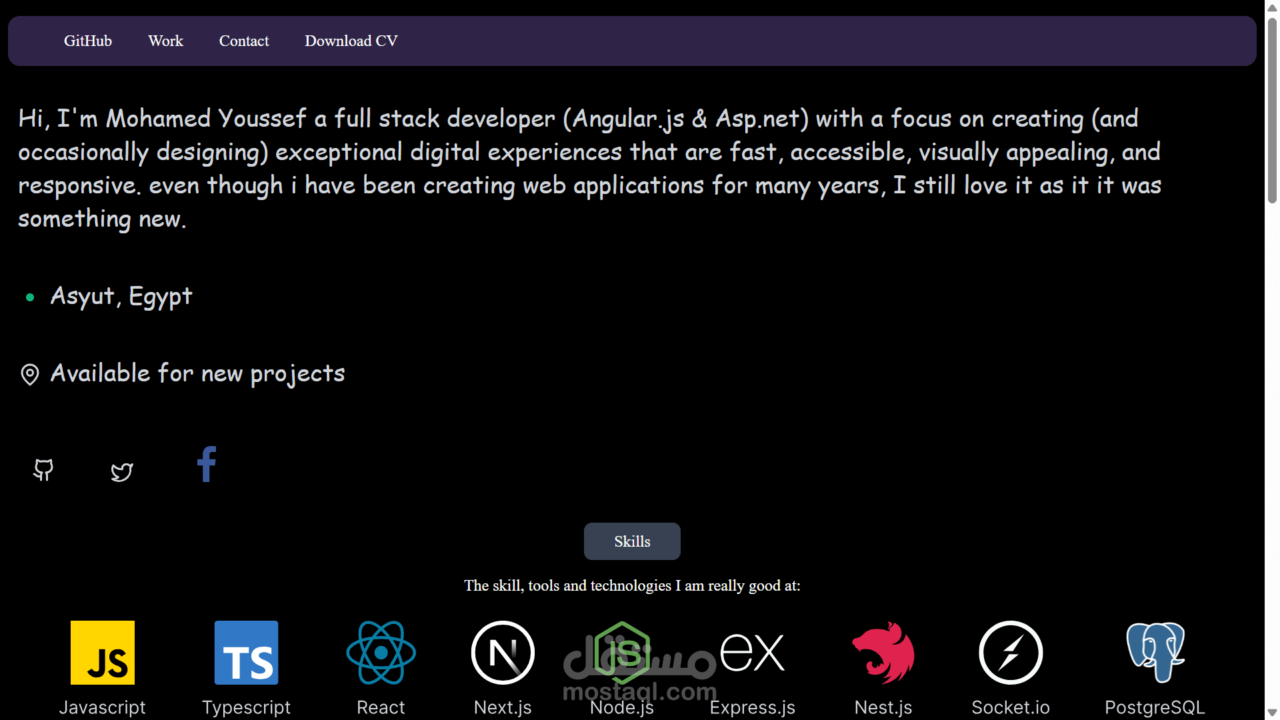Select the Typescript TS logo
The image size is (1280, 720).
pos(246,653)
